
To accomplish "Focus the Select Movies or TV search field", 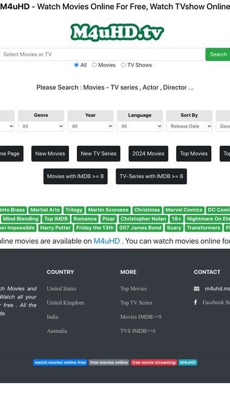I will coord(102,54).
